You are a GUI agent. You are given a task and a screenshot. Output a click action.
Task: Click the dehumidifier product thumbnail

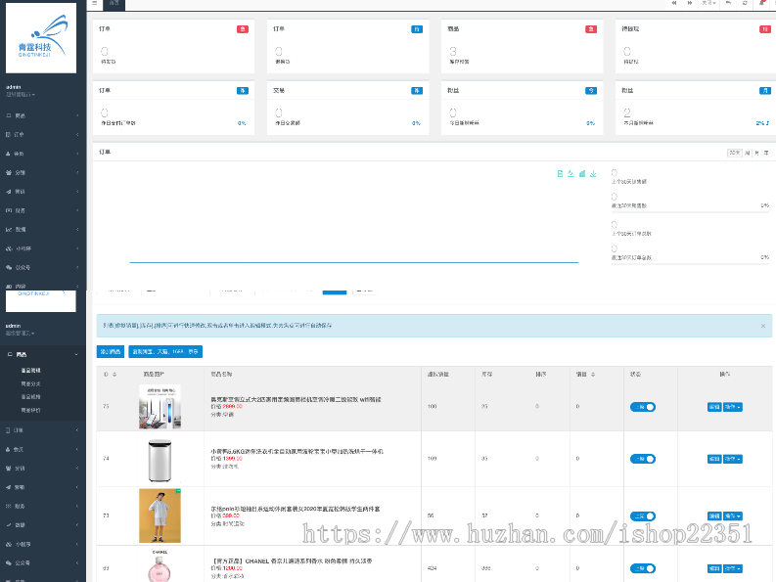pyautogui.click(x=159, y=459)
